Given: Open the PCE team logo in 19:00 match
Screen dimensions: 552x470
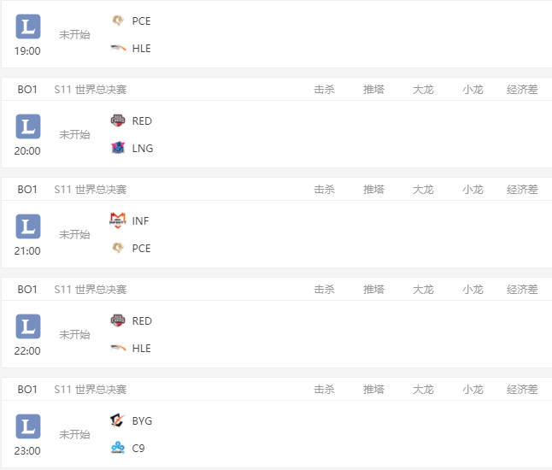Looking at the screenshot, I should 118,21.
